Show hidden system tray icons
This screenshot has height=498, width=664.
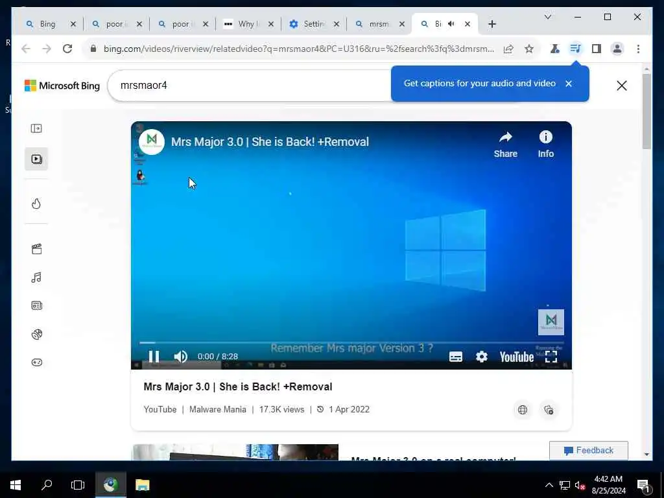pyautogui.click(x=549, y=485)
